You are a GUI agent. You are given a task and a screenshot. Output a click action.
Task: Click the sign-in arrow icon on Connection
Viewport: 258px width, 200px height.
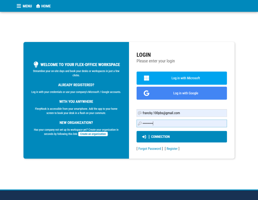144,137
